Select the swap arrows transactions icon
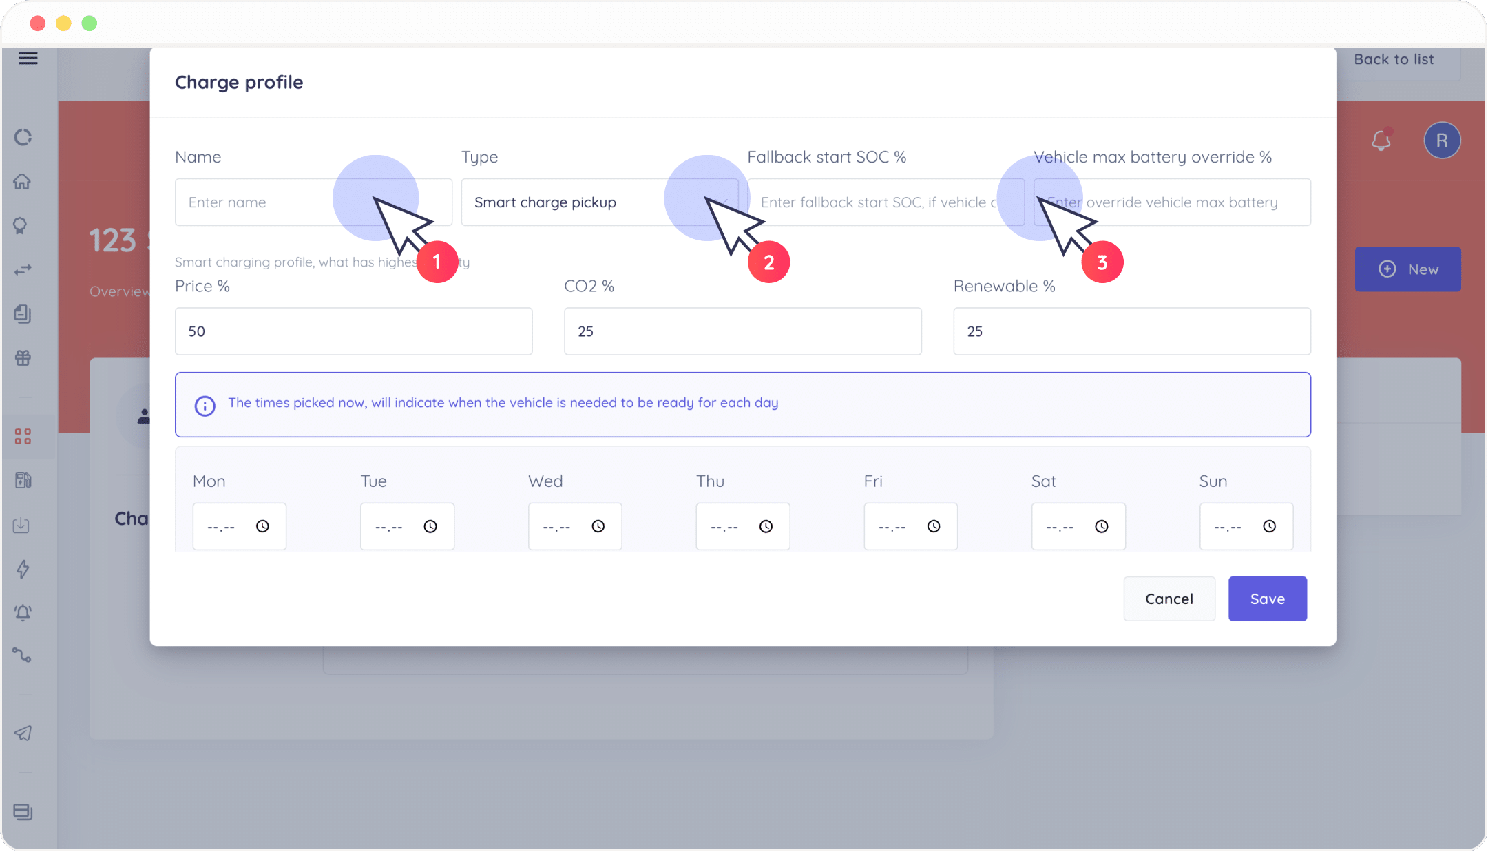1488x852 pixels. click(x=23, y=269)
